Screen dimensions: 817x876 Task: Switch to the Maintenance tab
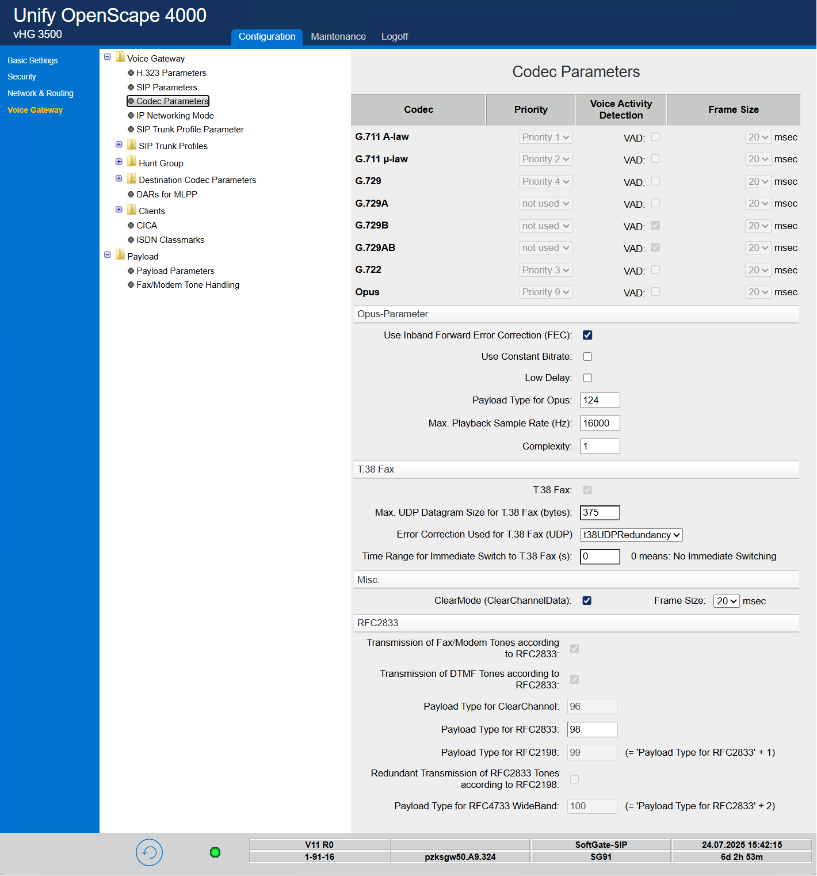click(338, 36)
